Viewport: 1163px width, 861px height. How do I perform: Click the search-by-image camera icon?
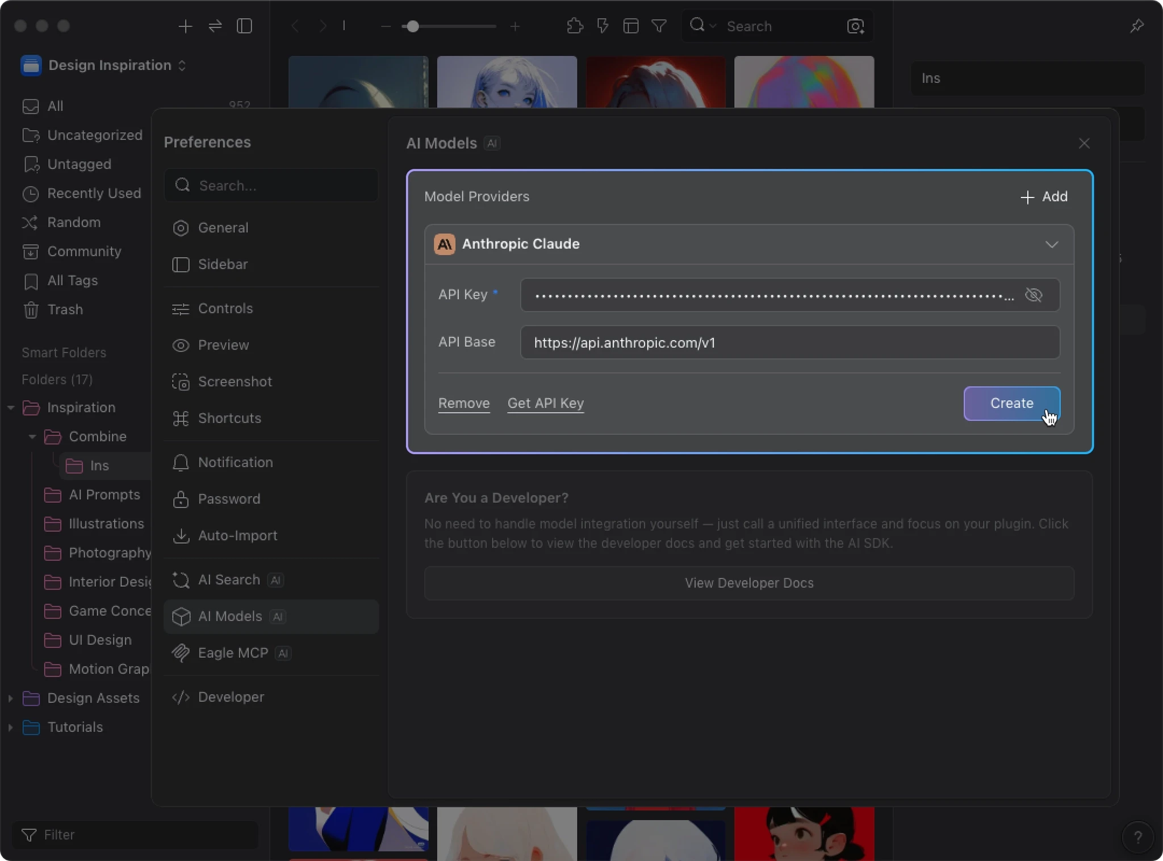[x=855, y=26]
